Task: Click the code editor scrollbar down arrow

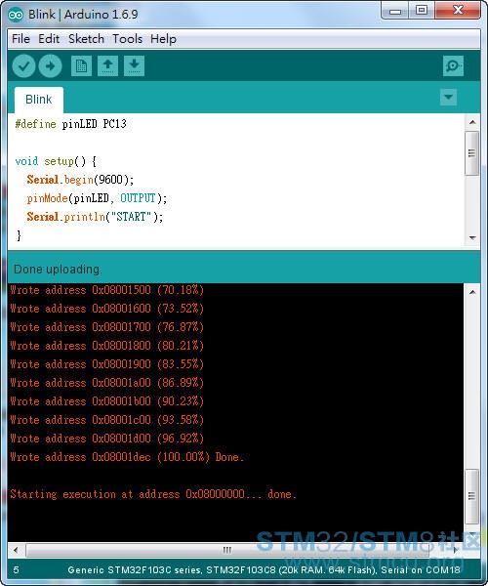Action: (x=472, y=237)
